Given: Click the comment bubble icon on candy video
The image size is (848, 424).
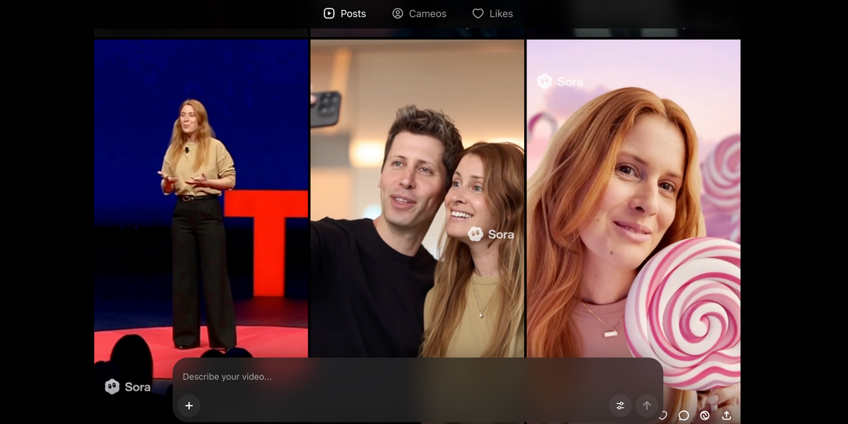Looking at the screenshot, I should pos(684,416).
